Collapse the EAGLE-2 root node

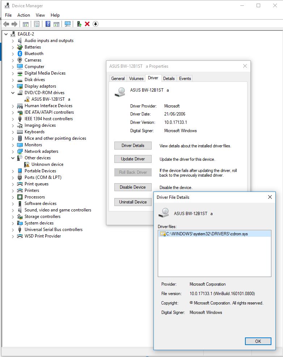coord(6,34)
